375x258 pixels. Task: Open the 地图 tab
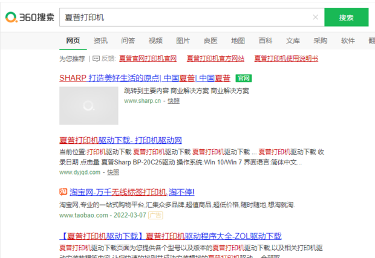point(238,40)
